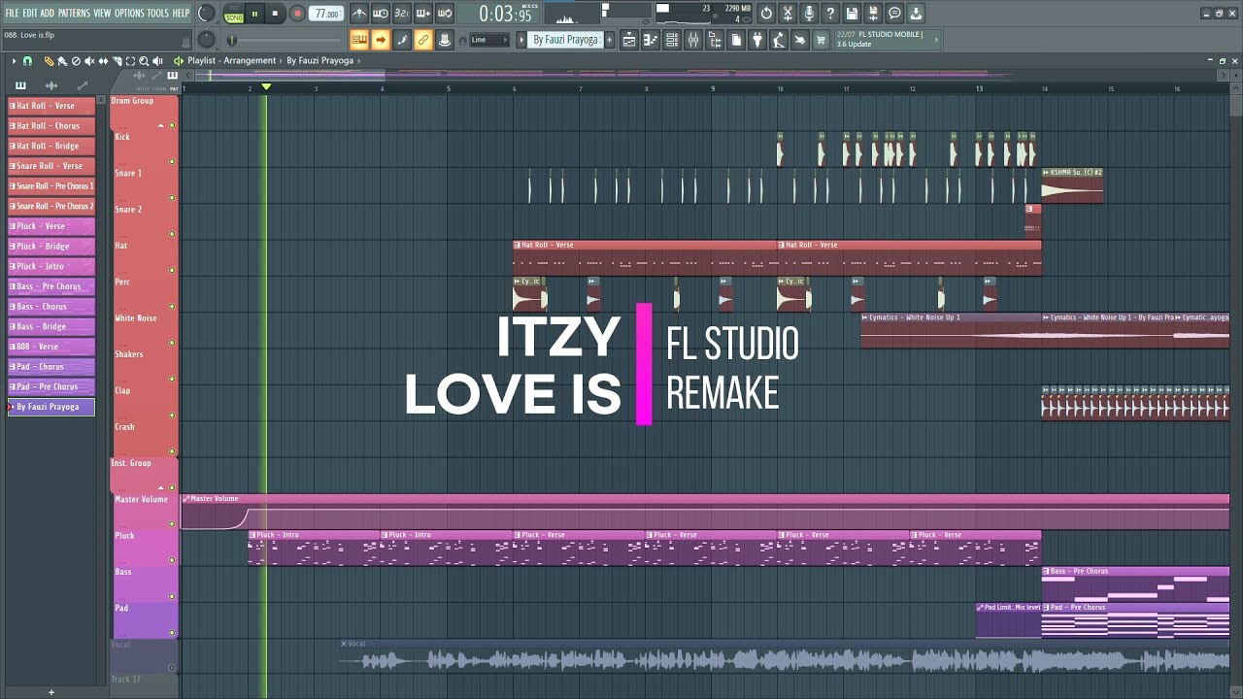
Task: Open the shopping cart store icon
Action: coord(822,40)
